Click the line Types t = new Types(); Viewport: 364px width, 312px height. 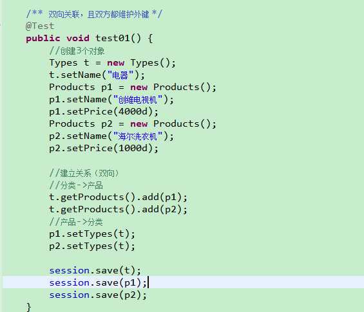(x=112, y=63)
